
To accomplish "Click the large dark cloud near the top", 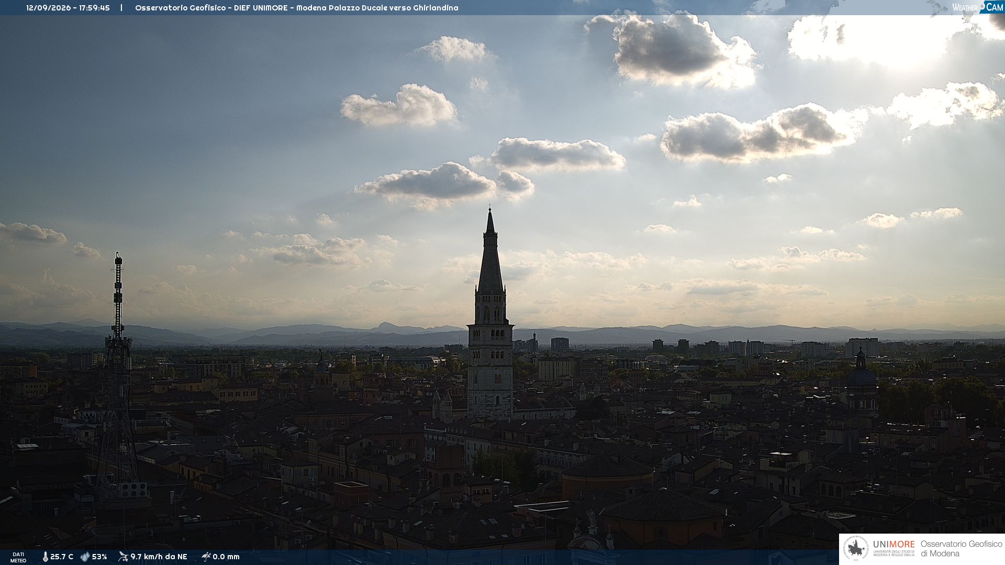I will (x=675, y=50).
